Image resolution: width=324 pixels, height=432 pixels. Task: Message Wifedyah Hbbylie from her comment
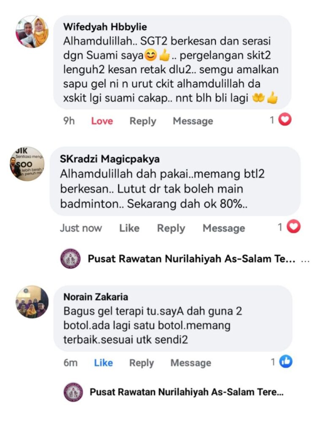coord(193,121)
